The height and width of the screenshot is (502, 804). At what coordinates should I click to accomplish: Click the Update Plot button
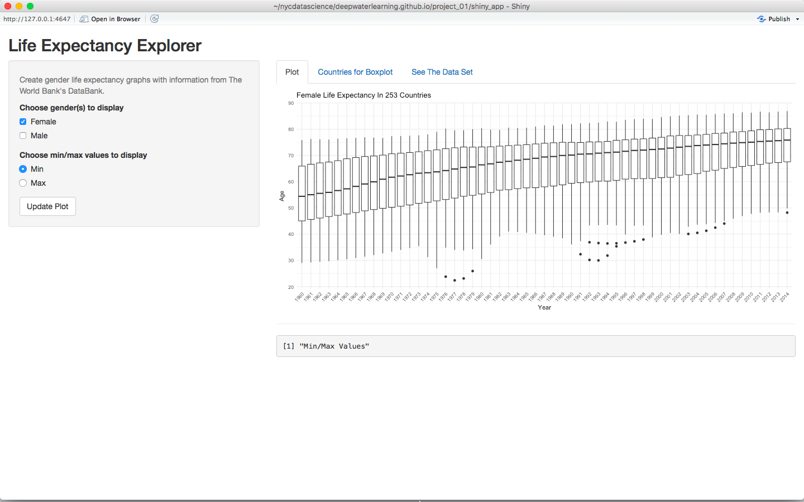[x=47, y=206]
